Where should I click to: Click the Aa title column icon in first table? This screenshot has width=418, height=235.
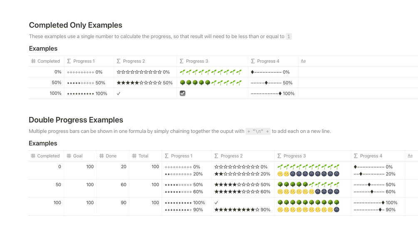[303, 61]
